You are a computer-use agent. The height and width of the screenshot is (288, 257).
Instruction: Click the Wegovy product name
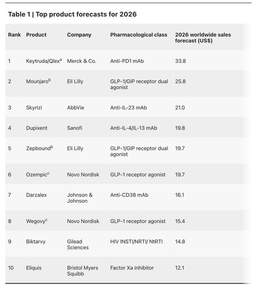point(36,221)
